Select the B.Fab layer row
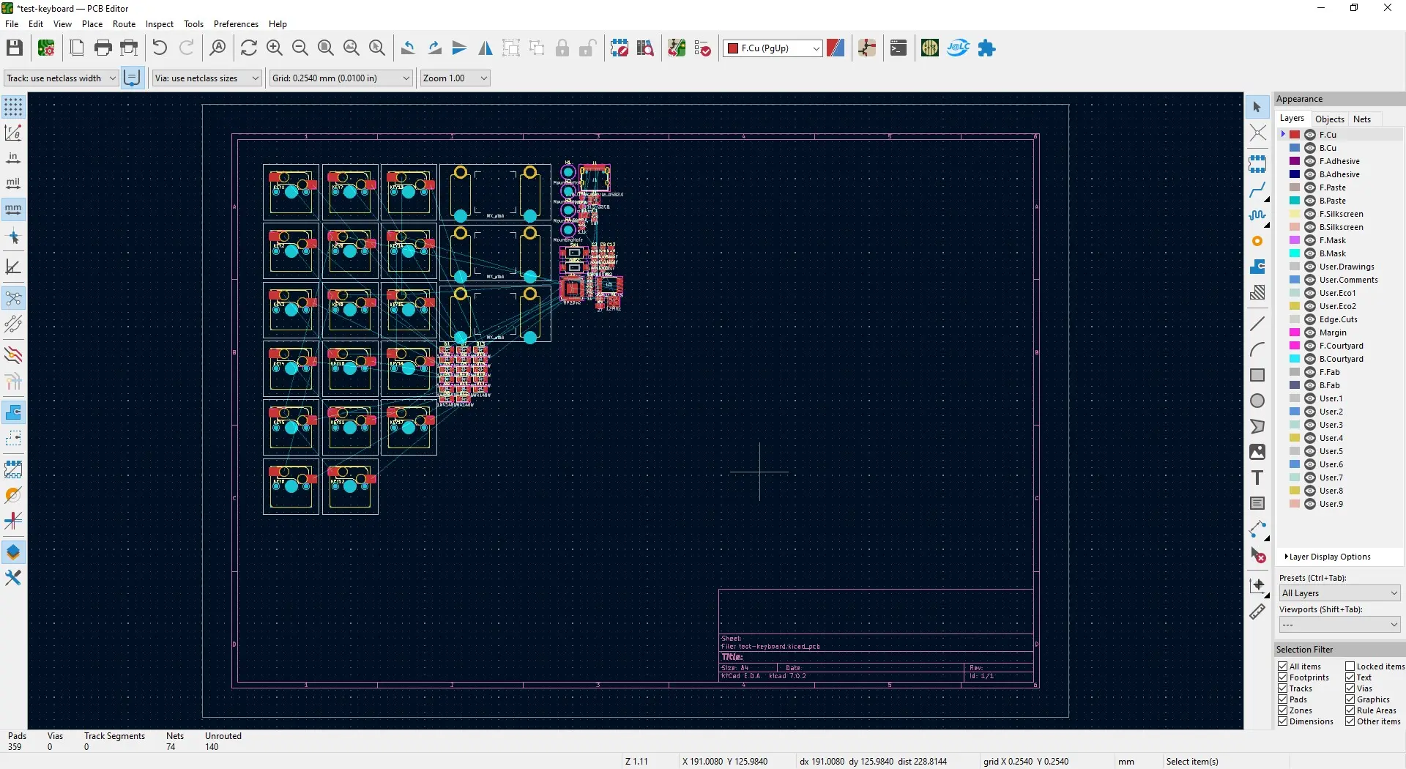Screen dimensions: 1406x769 pos(1340,385)
